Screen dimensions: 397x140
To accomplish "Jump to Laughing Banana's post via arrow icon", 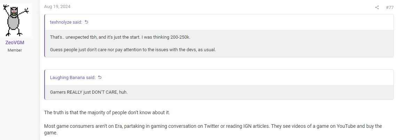I will pyautogui.click(x=100, y=77).
